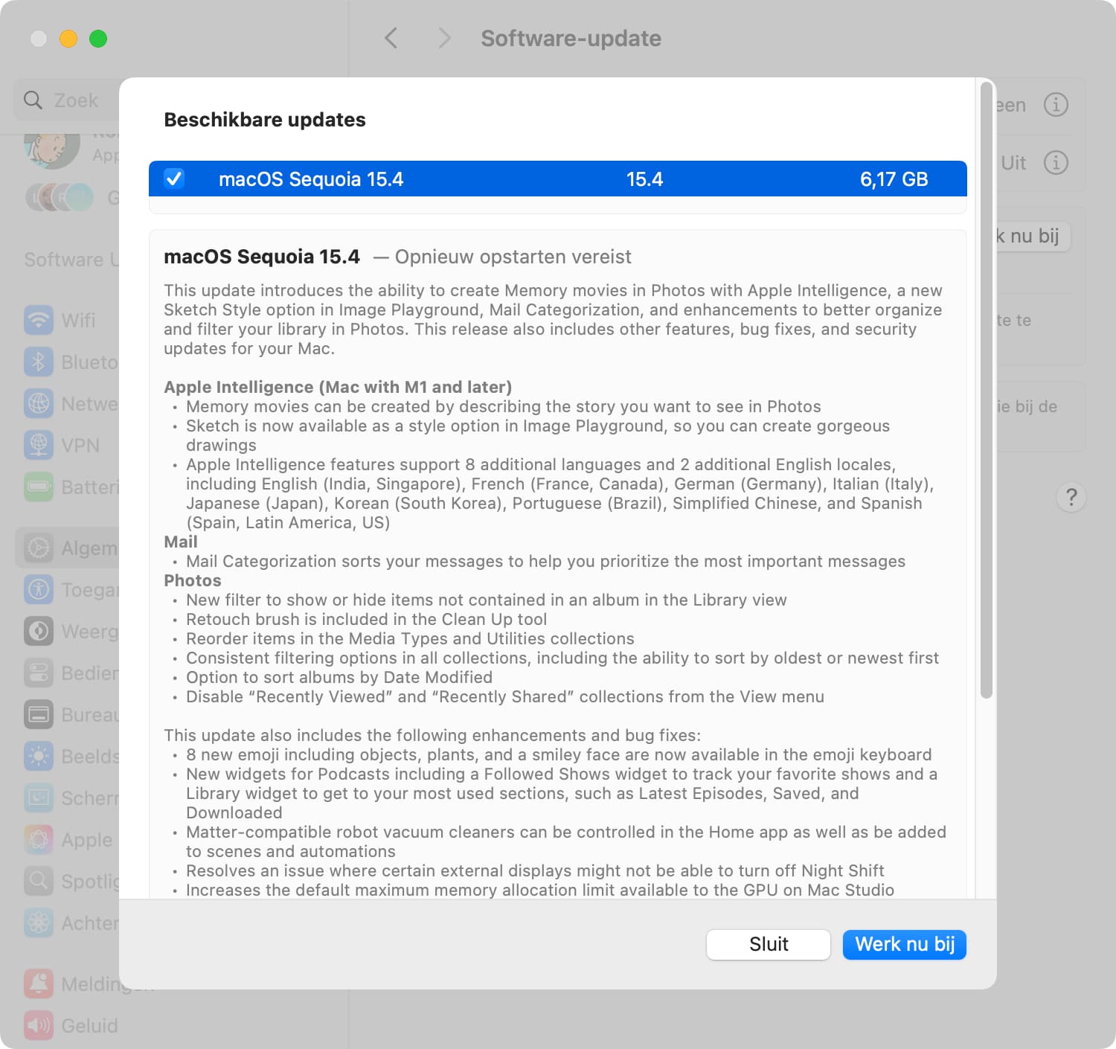Open the Beeldschermen sun icon in sidebar
The width and height of the screenshot is (1116, 1049).
tap(39, 757)
